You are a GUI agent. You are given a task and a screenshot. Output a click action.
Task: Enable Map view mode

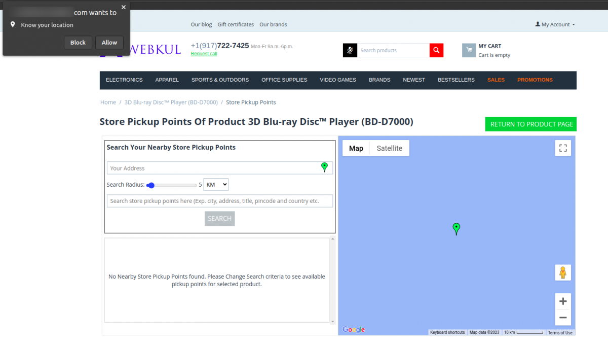pos(356,148)
